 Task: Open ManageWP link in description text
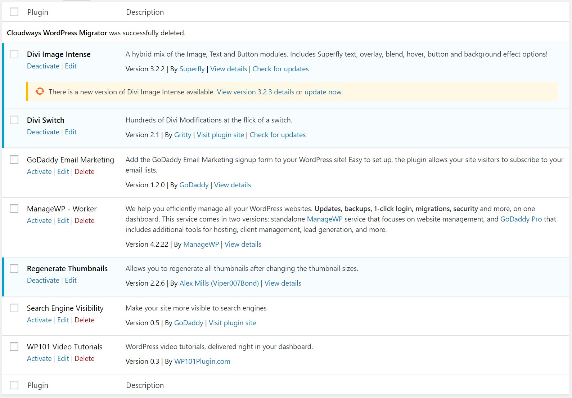click(x=325, y=219)
